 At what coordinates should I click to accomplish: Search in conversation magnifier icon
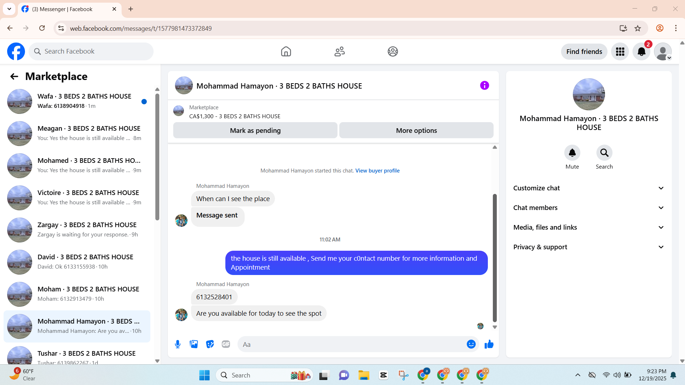pyautogui.click(x=604, y=153)
